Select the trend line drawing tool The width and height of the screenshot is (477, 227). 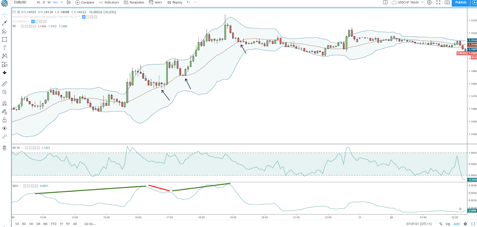click(x=4, y=23)
